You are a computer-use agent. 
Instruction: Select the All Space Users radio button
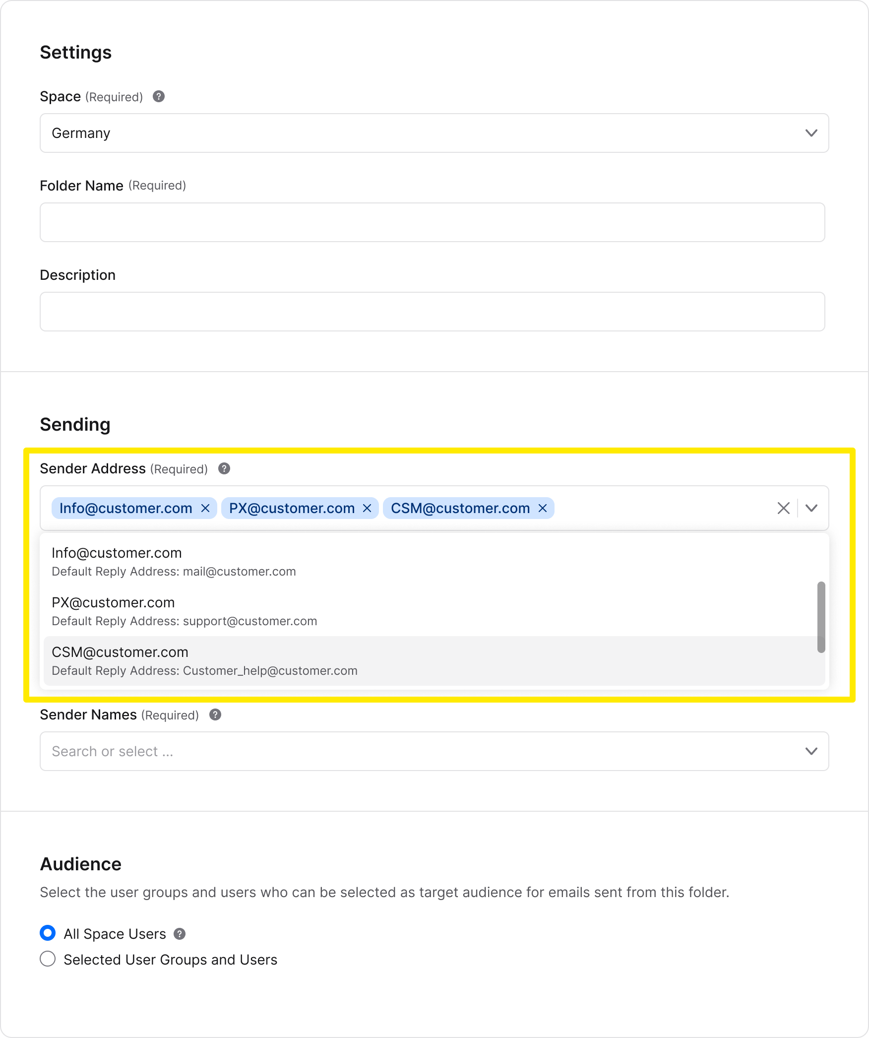[x=48, y=933]
